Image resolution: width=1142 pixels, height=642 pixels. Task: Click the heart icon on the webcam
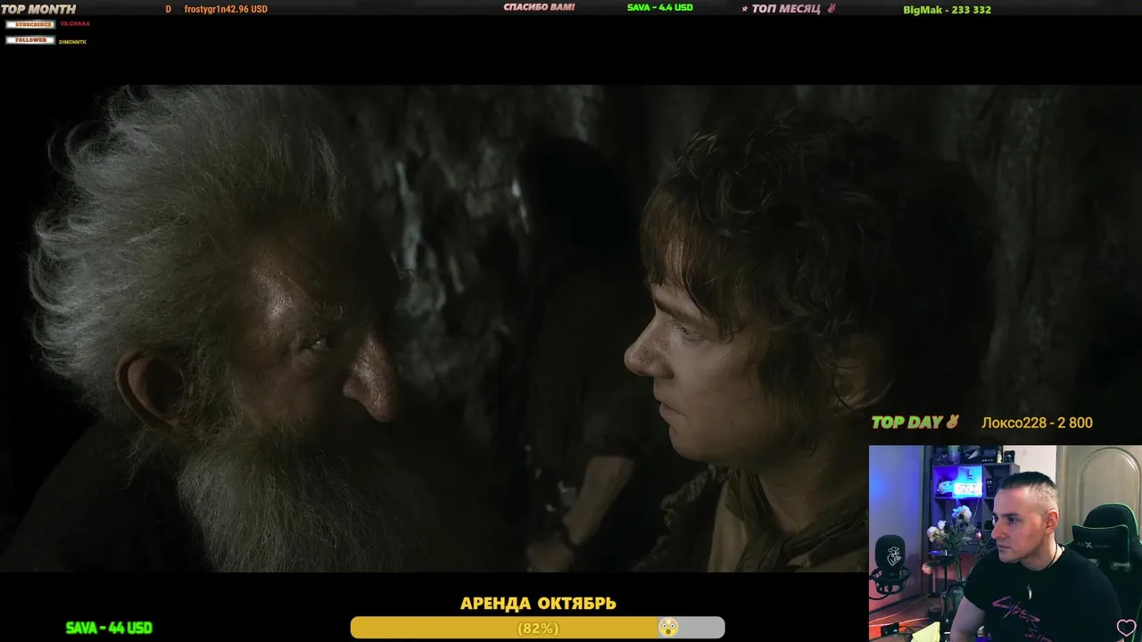pyautogui.click(x=1126, y=628)
